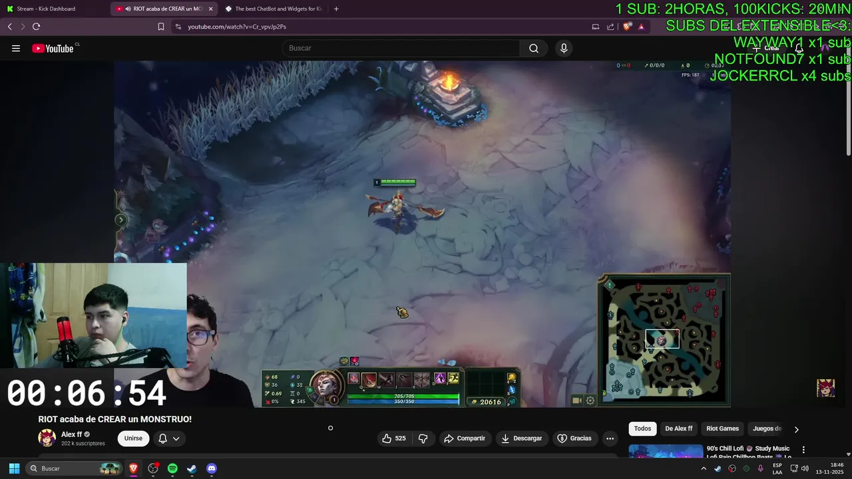Click the Gracias thanks button
The width and height of the screenshot is (852, 479).
tap(574, 438)
